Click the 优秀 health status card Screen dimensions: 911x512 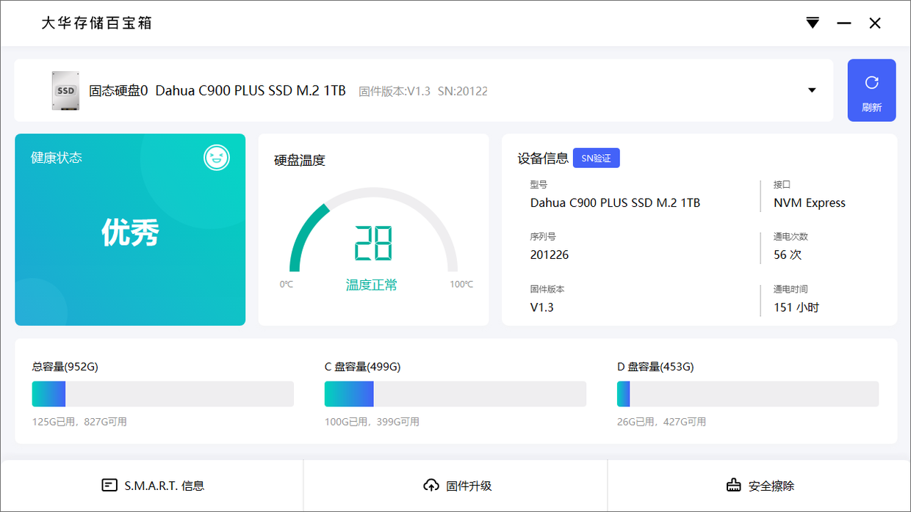[130, 230]
